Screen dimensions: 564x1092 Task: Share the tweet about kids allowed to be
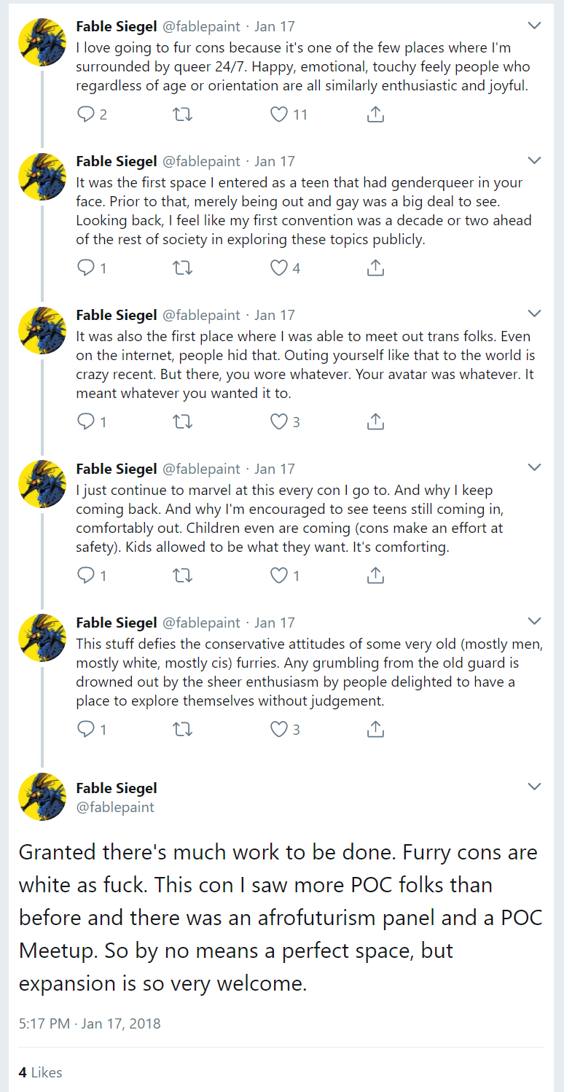point(375,576)
